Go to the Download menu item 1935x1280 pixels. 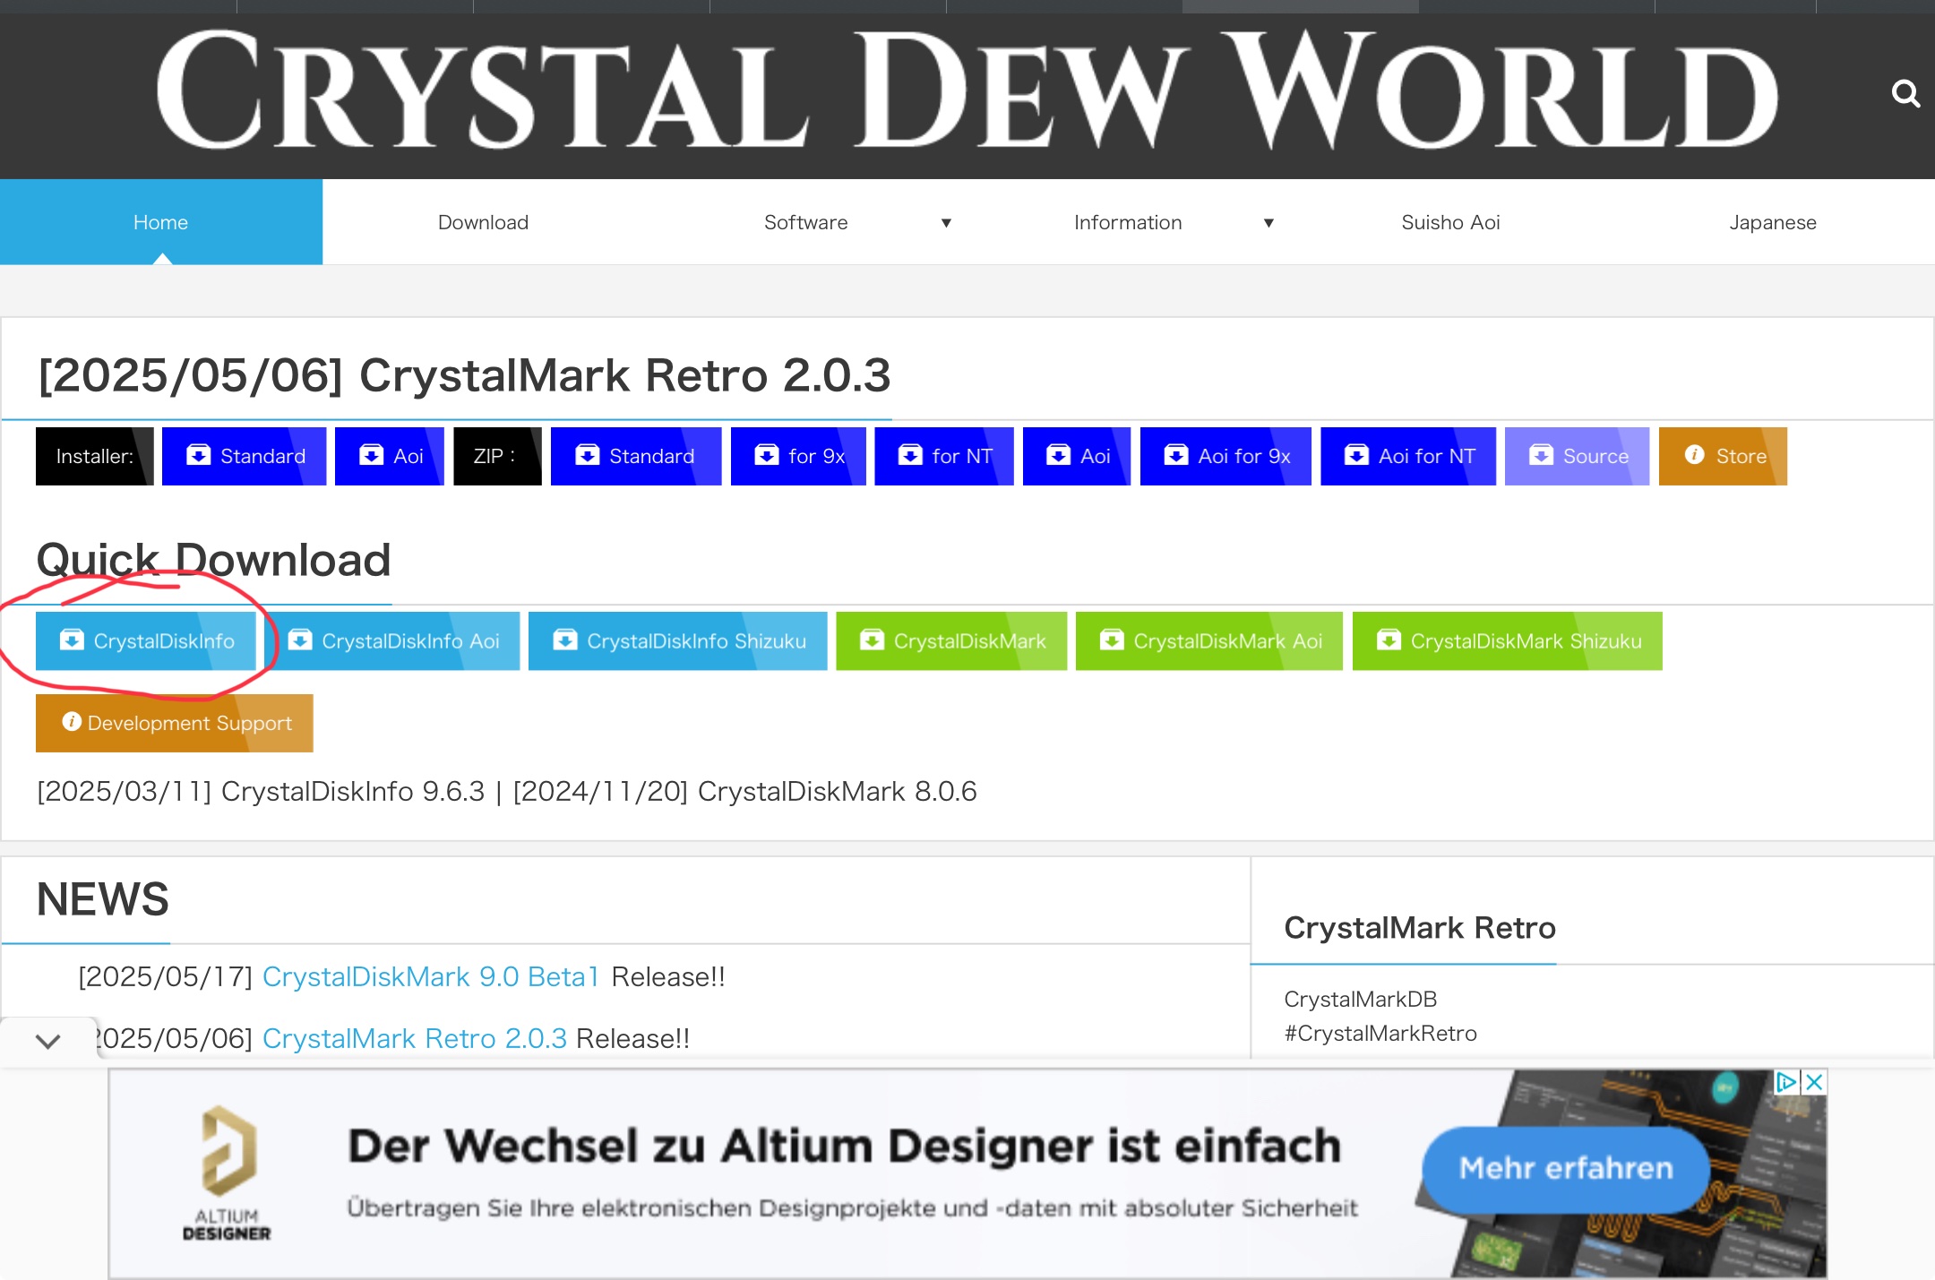pos(483,223)
